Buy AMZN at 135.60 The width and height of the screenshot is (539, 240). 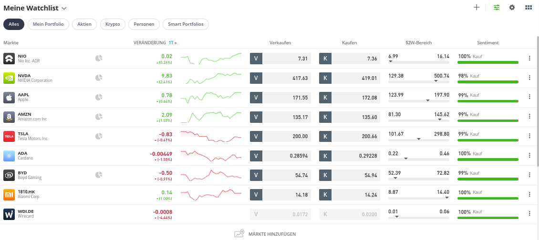pos(350,117)
